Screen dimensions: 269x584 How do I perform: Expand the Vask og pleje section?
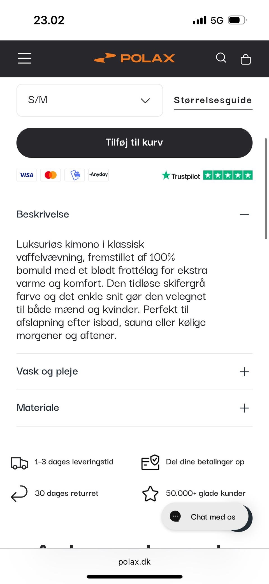244,372
